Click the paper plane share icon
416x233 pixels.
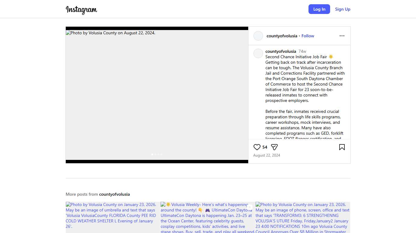coord(274,147)
